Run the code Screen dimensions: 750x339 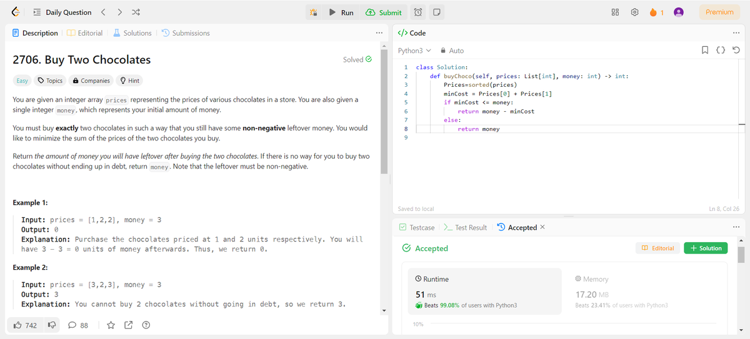point(341,12)
